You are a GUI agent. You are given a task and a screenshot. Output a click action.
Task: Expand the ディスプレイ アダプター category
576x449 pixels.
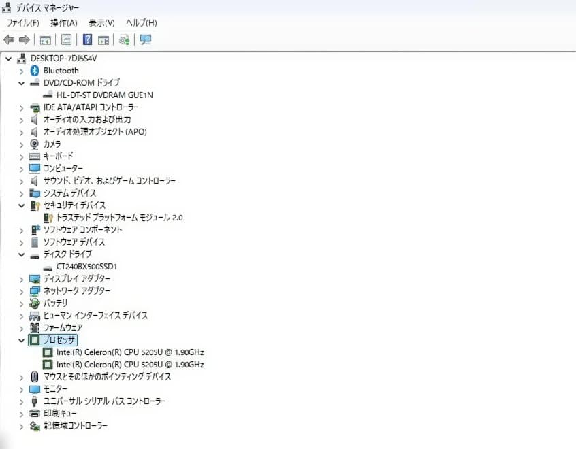click(x=21, y=279)
